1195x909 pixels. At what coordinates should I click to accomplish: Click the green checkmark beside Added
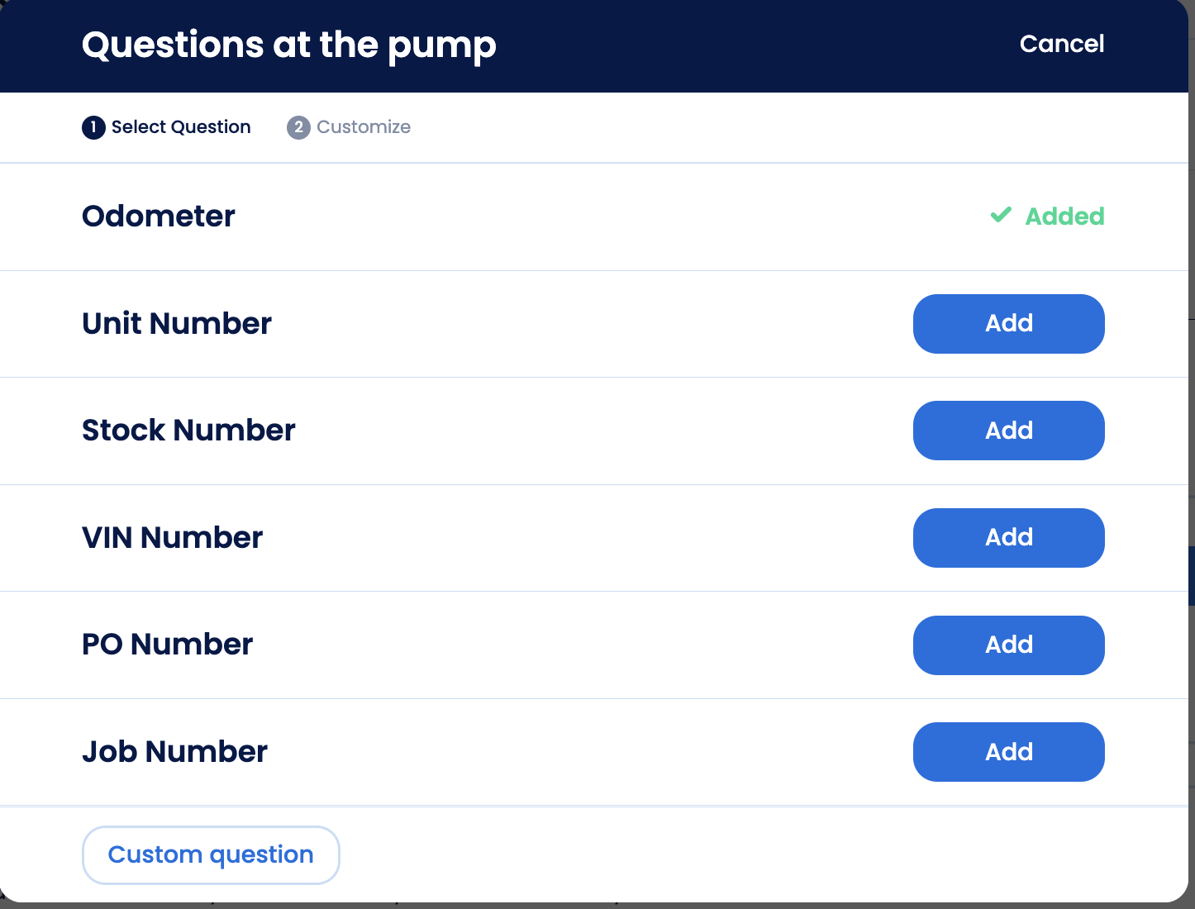[1001, 216]
